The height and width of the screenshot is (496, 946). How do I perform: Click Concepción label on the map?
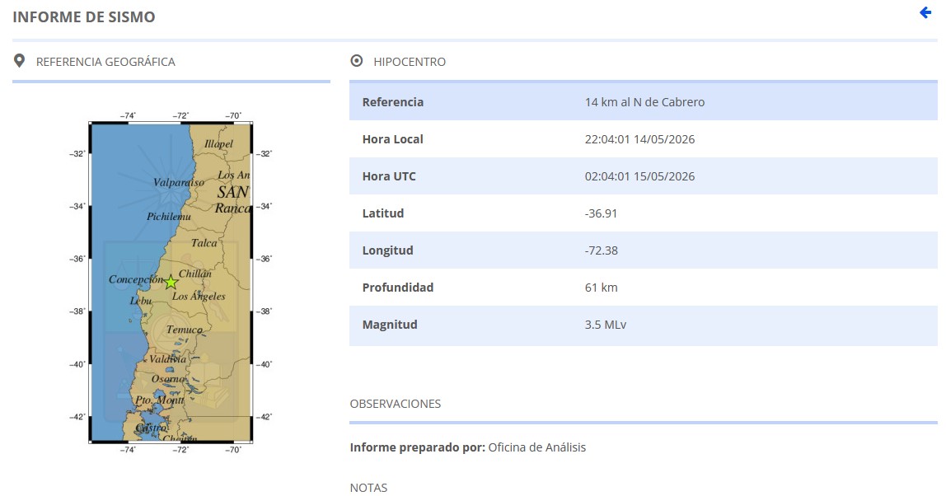pos(136,279)
